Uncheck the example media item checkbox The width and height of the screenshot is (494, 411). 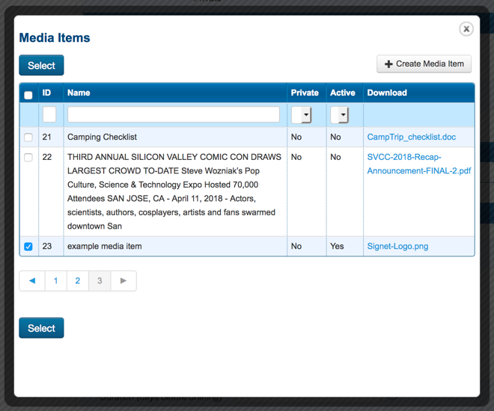(x=28, y=247)
